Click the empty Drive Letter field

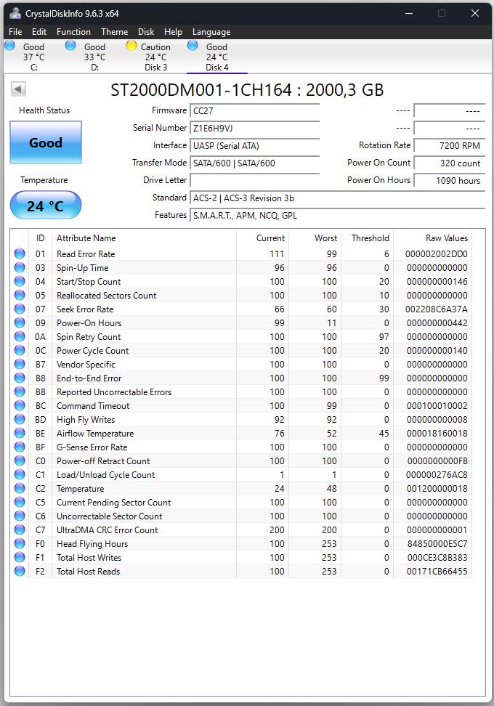[x=255, y=181]
